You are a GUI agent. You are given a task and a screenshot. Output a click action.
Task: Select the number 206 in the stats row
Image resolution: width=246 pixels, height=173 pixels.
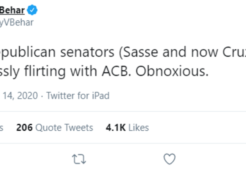[x=25, y=128]
